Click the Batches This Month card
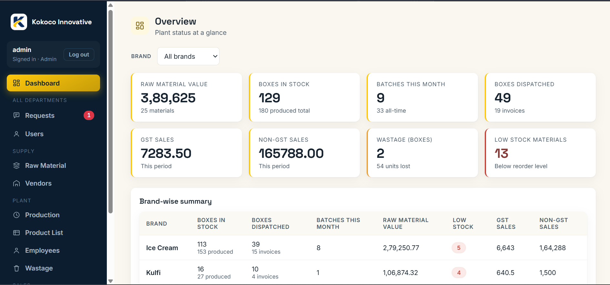 tap(422, 97)
